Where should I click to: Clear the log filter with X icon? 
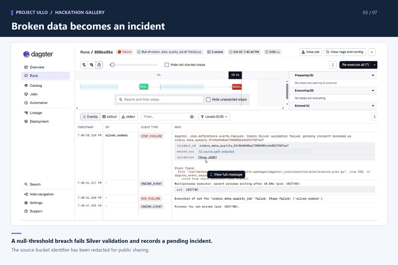coord(192,117)
